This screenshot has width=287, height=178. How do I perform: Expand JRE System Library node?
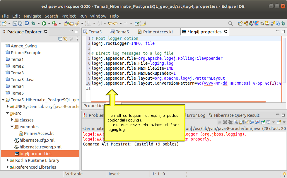pyautogui.click(x=8, y=106)
